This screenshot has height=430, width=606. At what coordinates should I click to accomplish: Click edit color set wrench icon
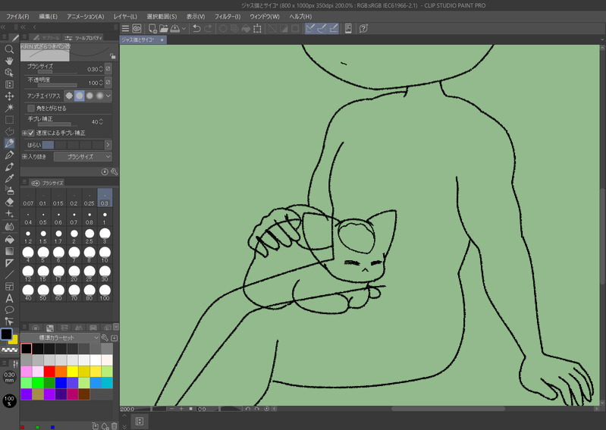click(105, 338)
